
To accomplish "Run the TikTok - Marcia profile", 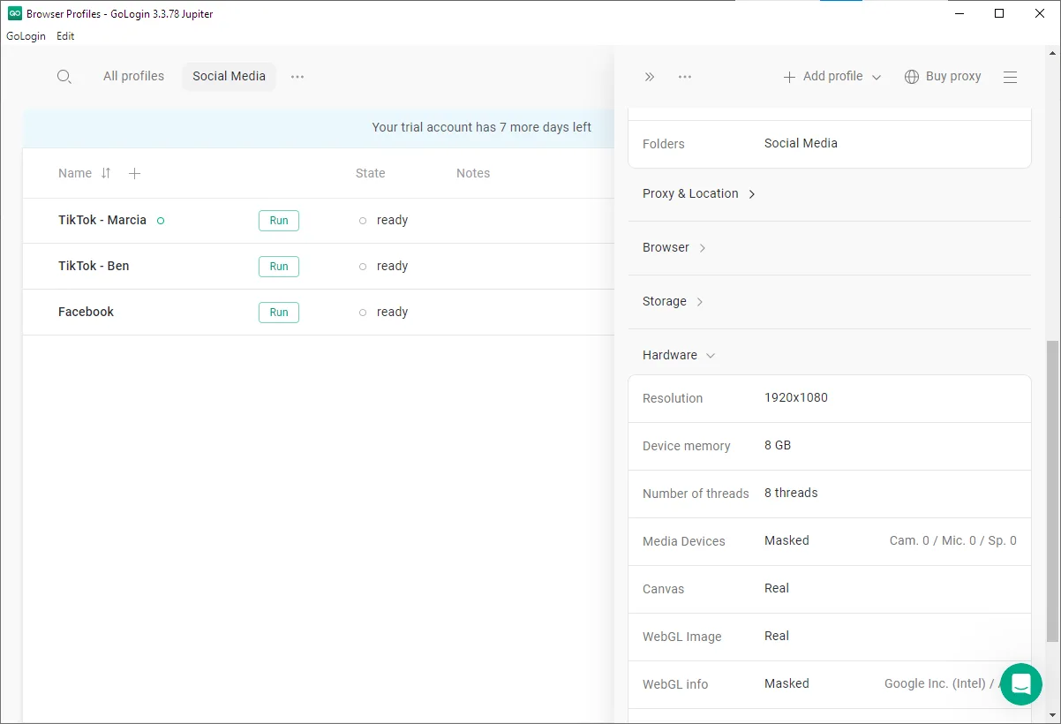I will point(279,221).
